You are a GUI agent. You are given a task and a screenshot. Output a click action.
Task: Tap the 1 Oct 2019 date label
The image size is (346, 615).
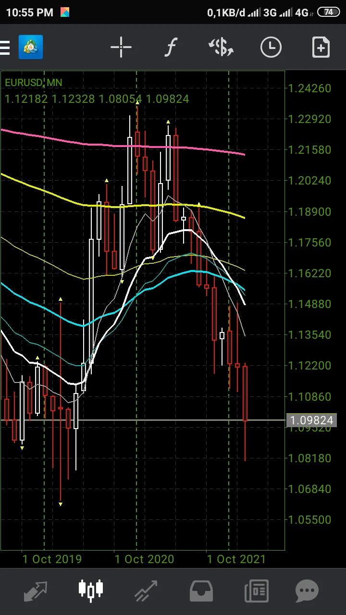click(x=52, y=559)
